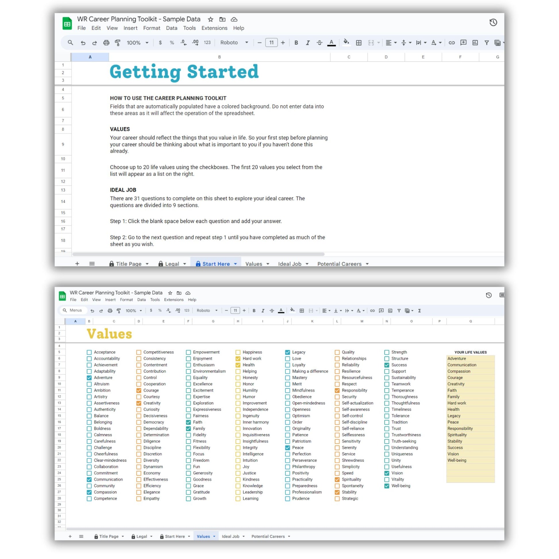This screenshot has height=559, width=559.
Task: Click the Functions sigma icon in toolbar
Action: [419, 311]
